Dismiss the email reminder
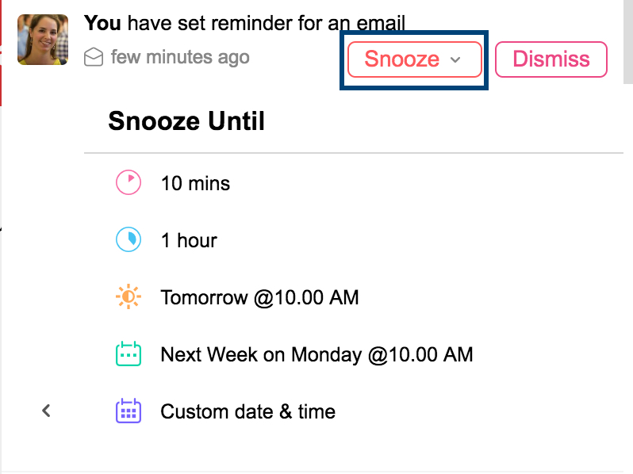 [551, 59]
